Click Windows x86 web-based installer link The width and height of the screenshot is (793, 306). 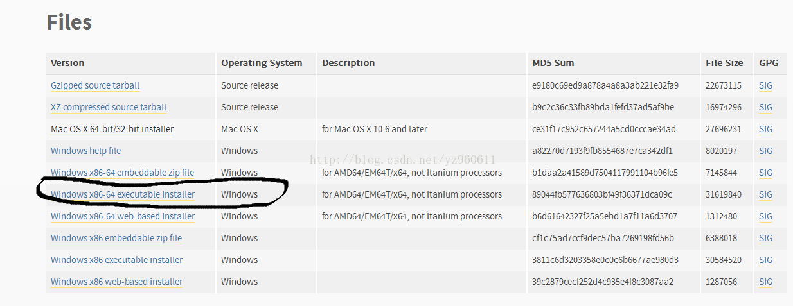(116, 282)
